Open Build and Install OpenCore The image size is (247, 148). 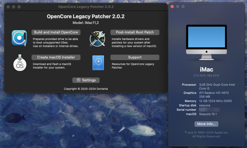[56, 32]
